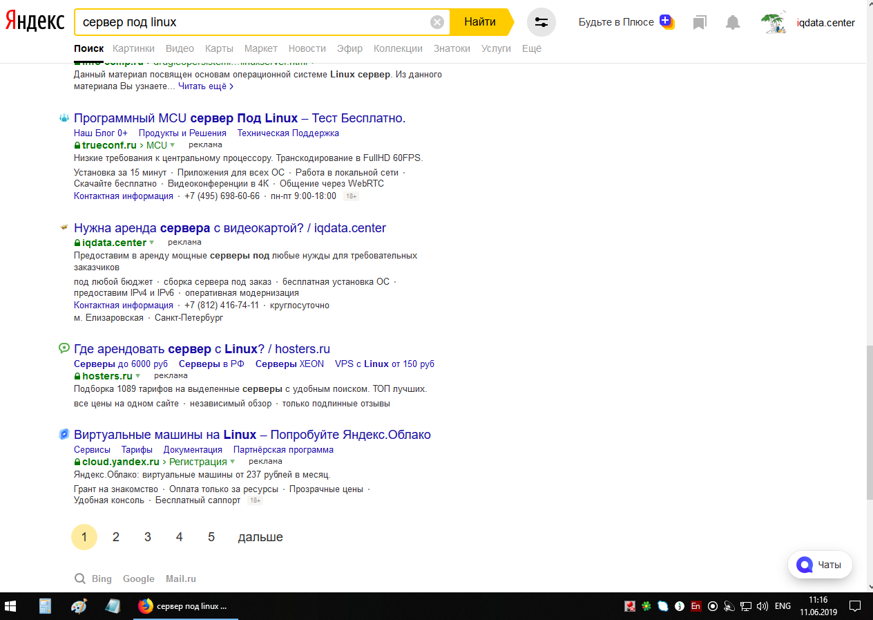
Task: Open Виртуальные машины на Linux result
Action: coord(252,435)
